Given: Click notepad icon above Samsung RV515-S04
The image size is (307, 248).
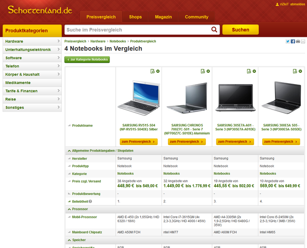Looking at the screenshot, I should 153,71.
